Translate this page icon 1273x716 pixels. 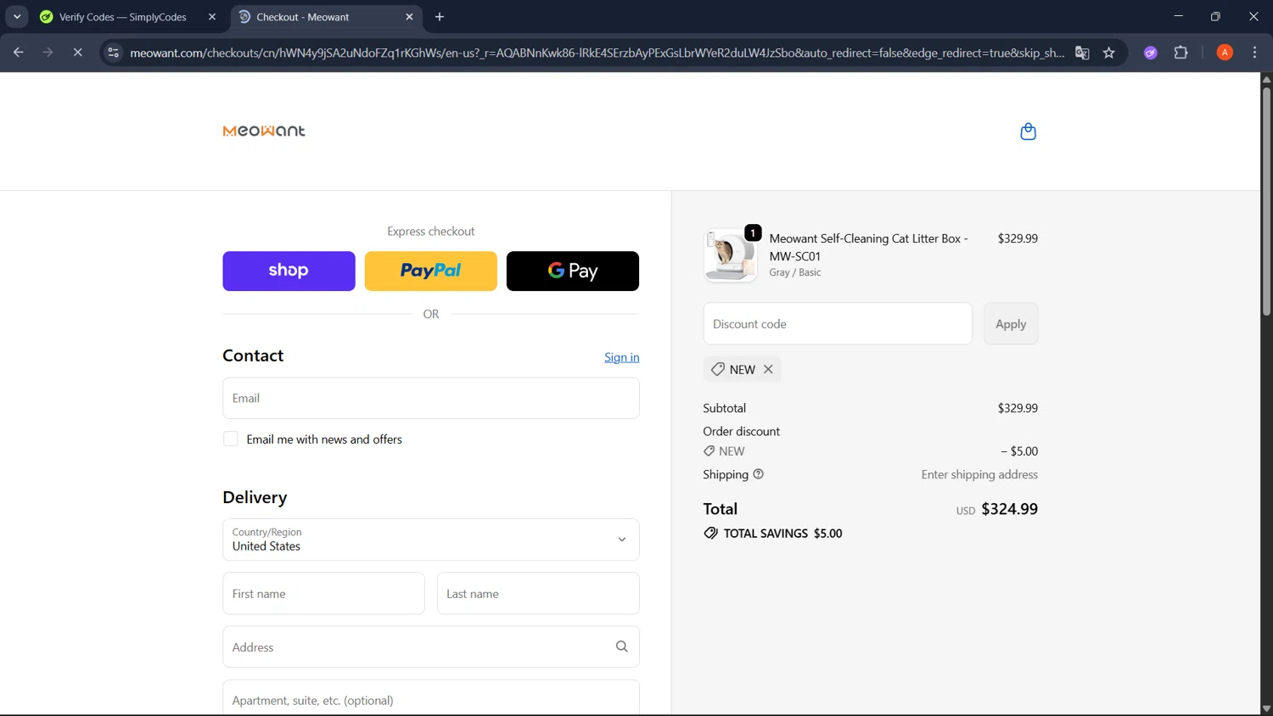point(1082,53)
